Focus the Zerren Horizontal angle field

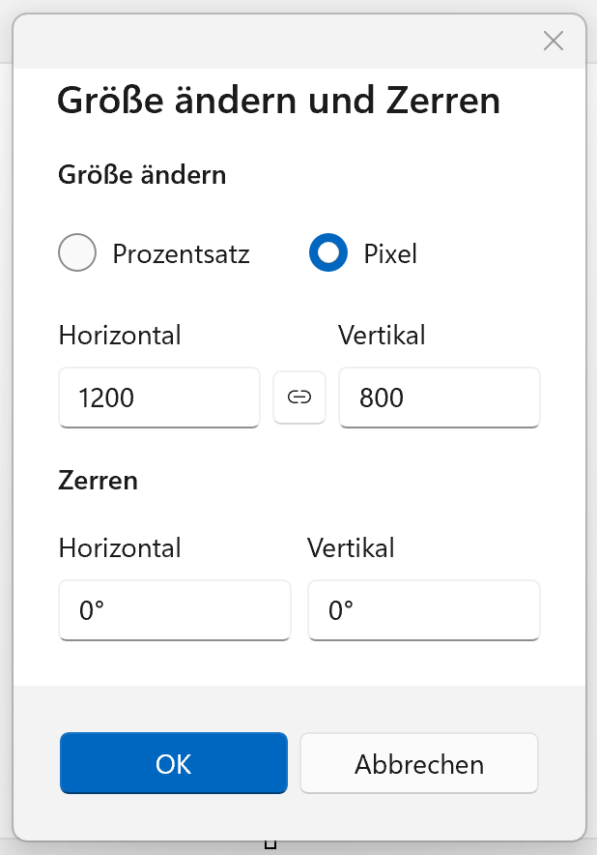pyautogui.click(x=174, y=610)
